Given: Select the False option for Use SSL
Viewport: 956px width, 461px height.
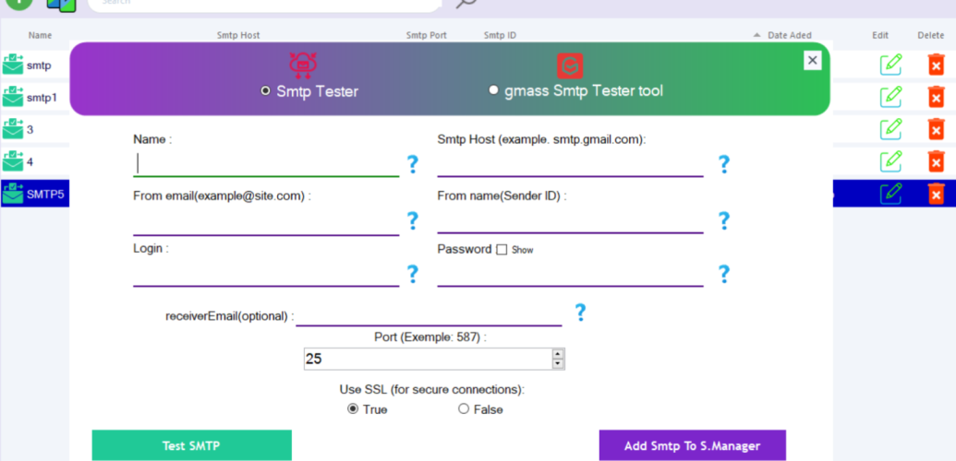Looking at the screenshot, I should (x=464, y=409).
